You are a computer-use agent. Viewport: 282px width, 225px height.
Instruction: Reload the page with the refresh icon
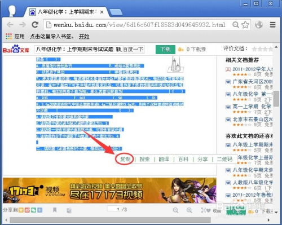[x=35, y=25]
